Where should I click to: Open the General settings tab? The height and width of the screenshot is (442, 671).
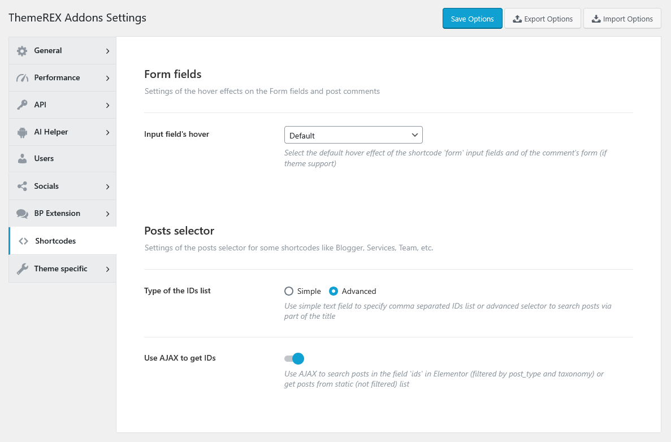point(63,50)
